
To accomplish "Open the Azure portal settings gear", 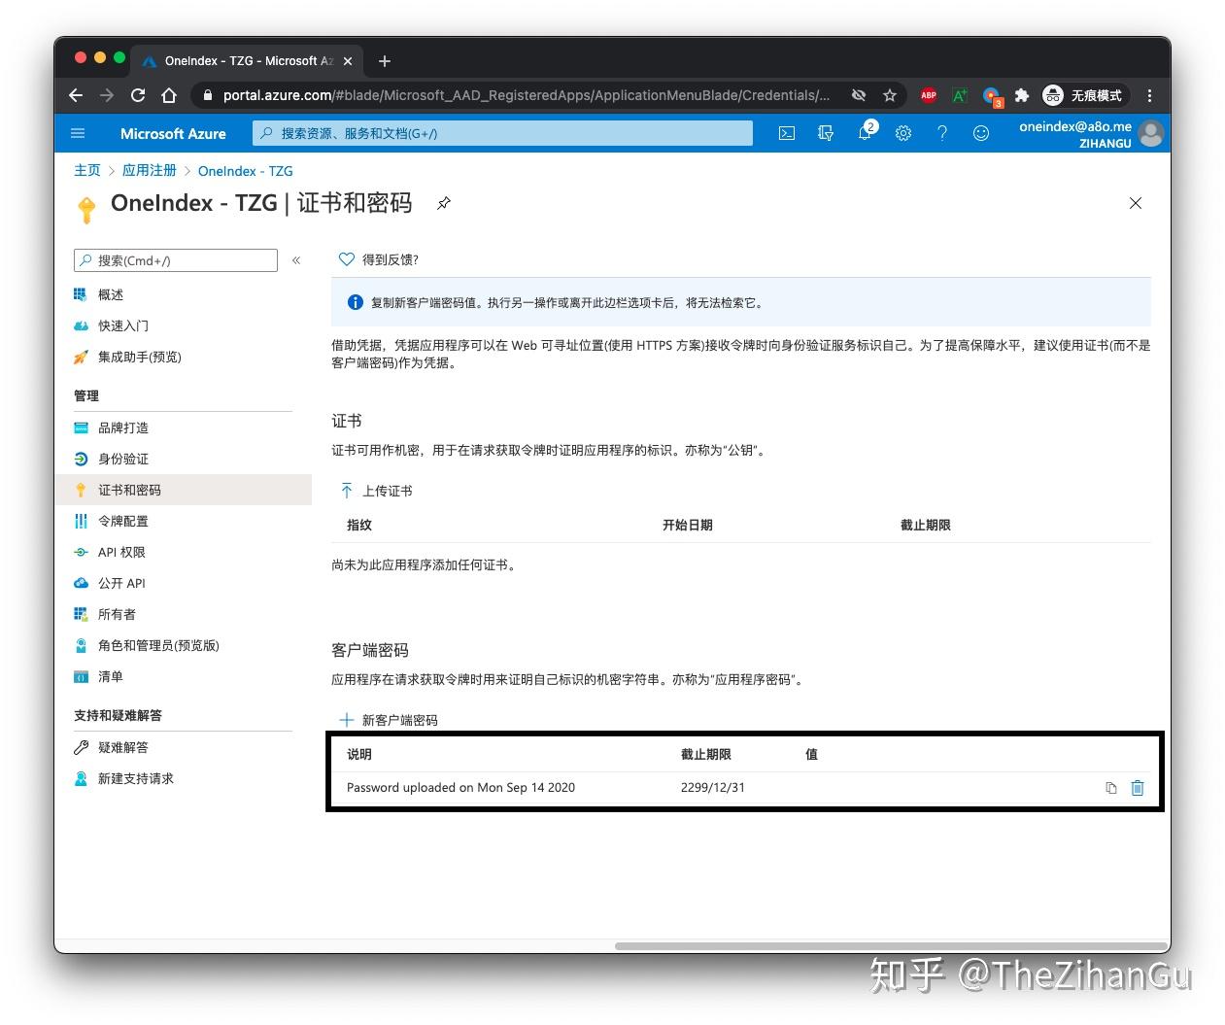I will 903,133.
